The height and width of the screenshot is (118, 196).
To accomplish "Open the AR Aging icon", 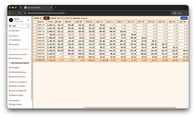I will click(x=10, y=68).
